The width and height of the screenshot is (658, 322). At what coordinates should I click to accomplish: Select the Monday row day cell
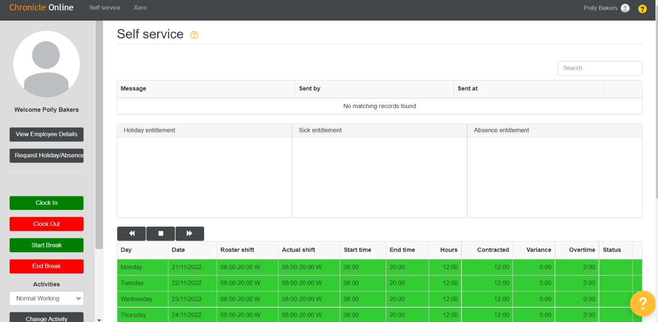click(143, 267)
